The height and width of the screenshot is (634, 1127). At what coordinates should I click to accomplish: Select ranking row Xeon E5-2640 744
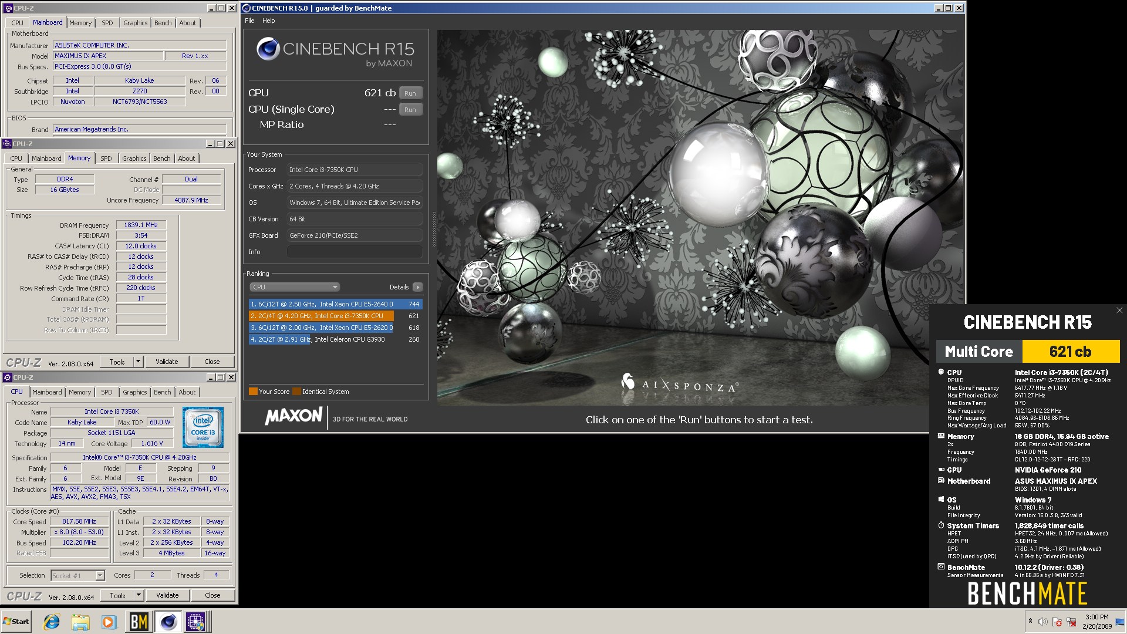click(335, 304)
